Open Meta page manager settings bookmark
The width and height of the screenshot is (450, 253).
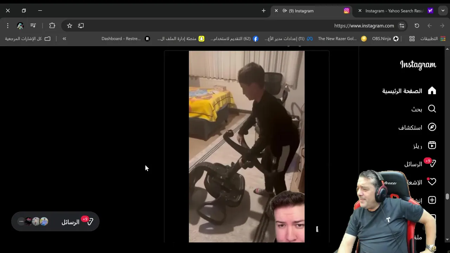[288, 39]
